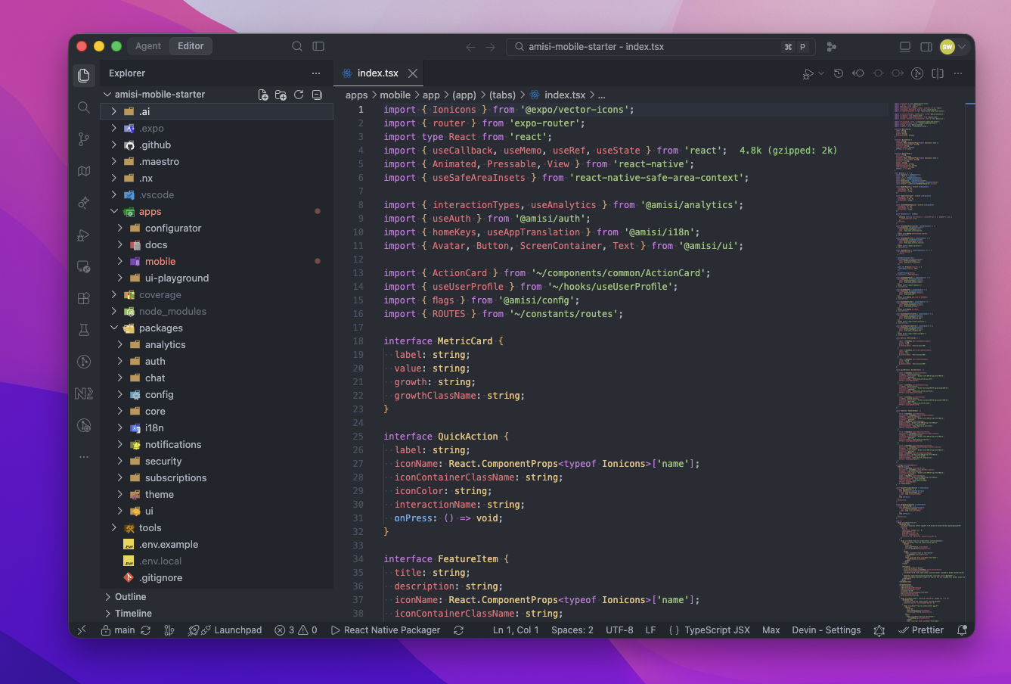Screen dimensions: 1011x684
Task: Refresh the Explorer file tree
Action: pos(299,95)
